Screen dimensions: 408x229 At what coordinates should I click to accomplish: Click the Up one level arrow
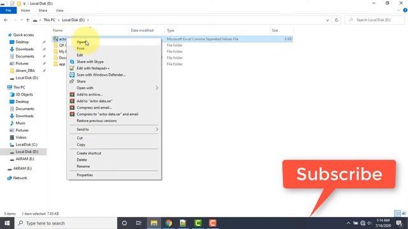(27, 20)
